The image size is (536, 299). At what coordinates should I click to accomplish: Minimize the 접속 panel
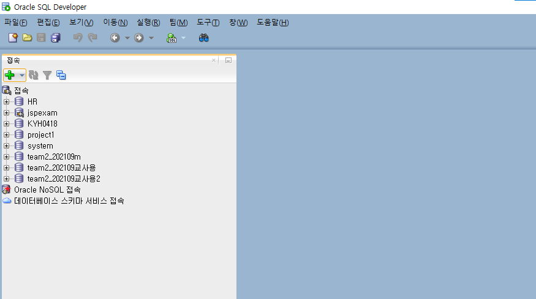(x=228, y=61)
